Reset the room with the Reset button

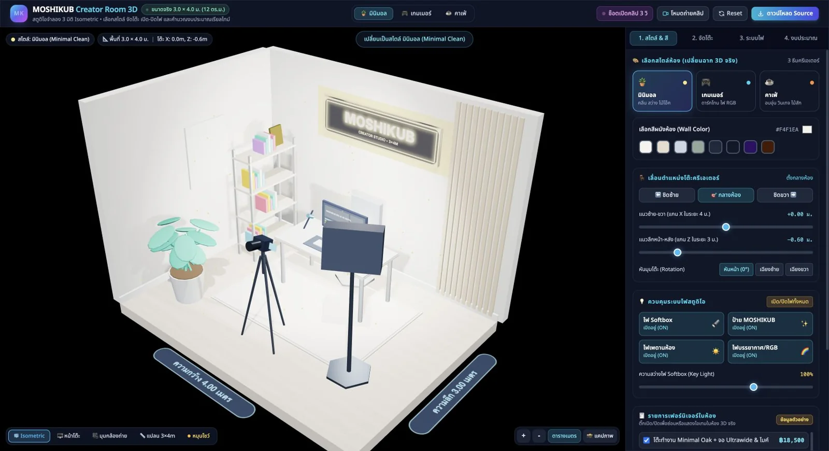(730, 13)
